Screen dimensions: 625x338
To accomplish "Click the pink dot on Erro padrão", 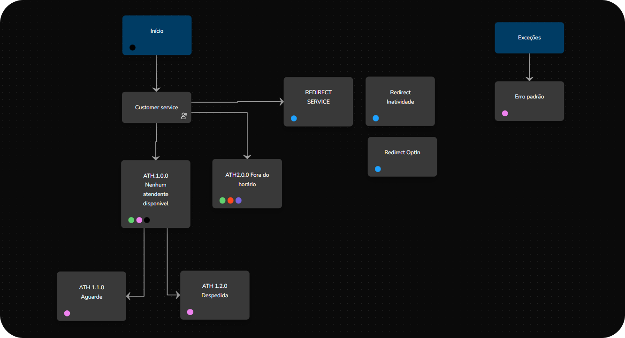I will [505, 113].
